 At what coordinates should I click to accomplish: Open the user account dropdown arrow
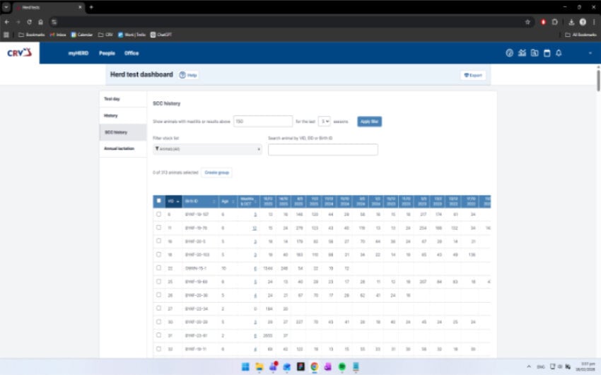point(590,53)
